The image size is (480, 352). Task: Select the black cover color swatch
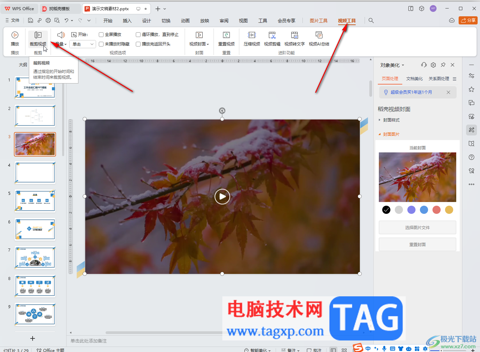(x=386, y=210)
